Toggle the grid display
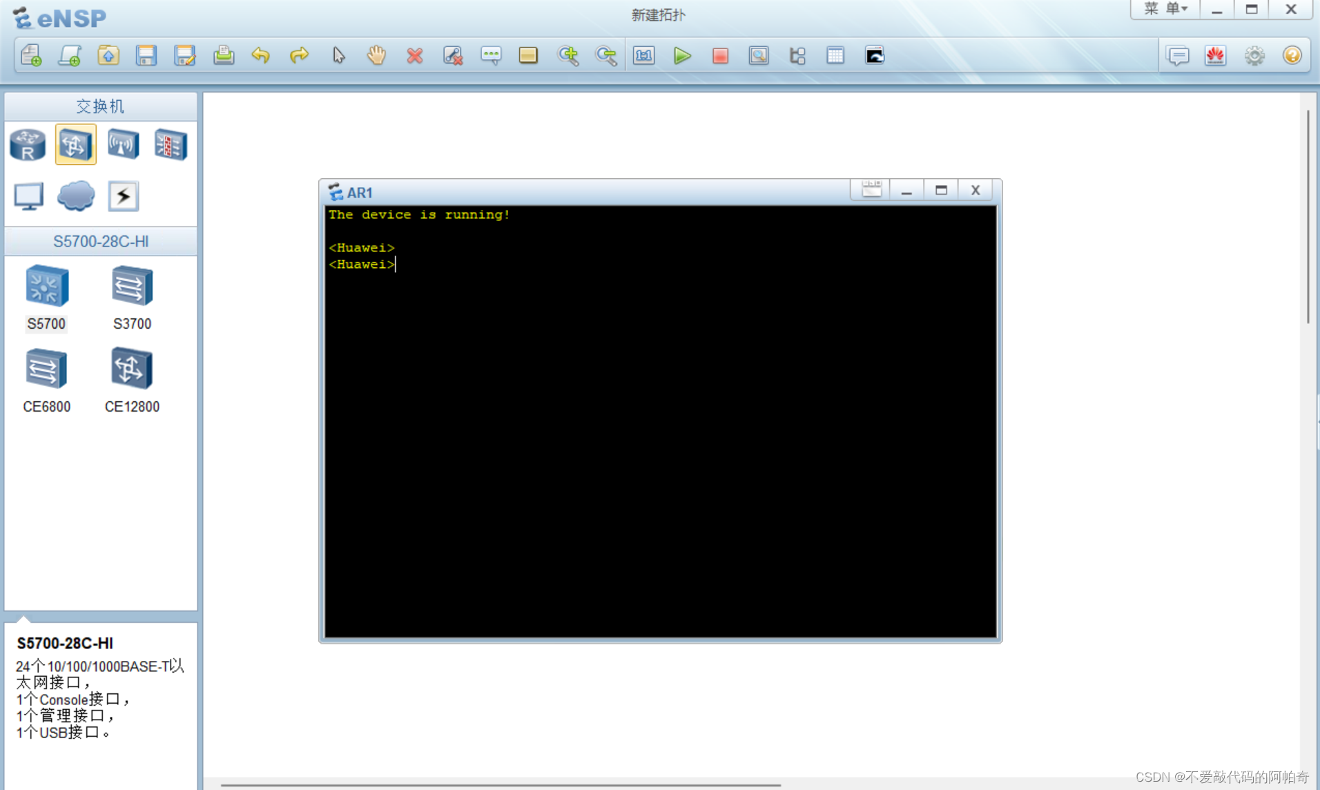 coord(835,55)
